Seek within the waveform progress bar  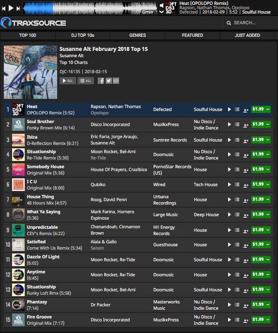click(x=90, y=9)
